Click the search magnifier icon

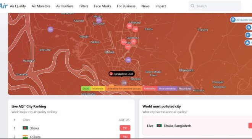point(192,6)
